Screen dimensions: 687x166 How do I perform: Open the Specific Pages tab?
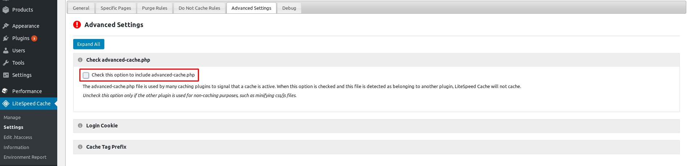[116, 8]
